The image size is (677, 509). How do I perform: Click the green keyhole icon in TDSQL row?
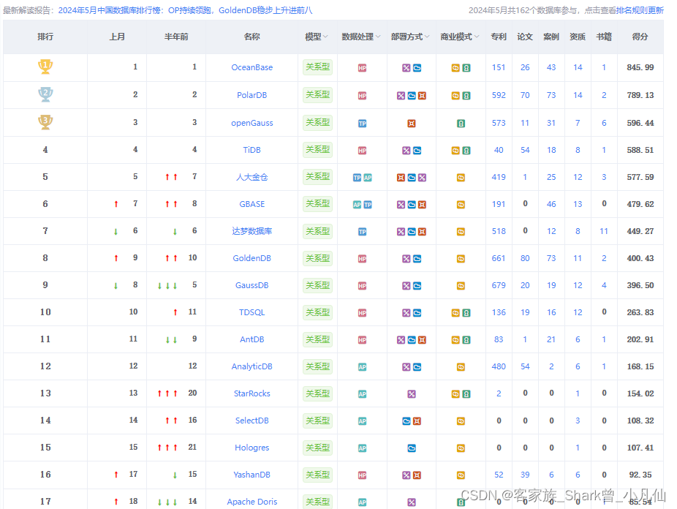[x=466, y=313]
